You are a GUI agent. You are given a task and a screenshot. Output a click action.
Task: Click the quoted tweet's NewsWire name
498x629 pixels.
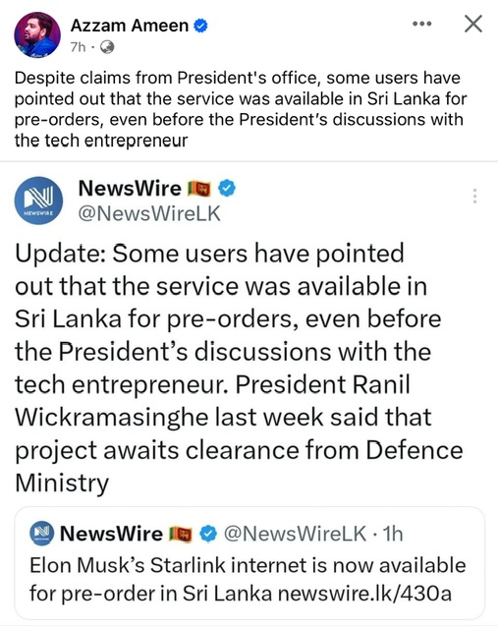111,534
